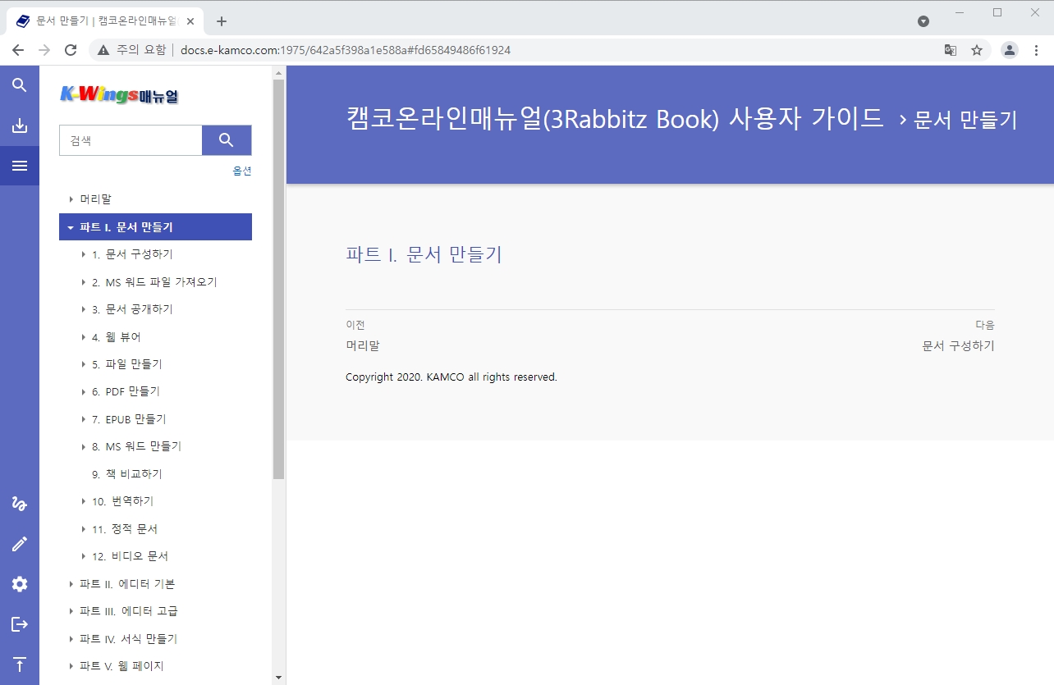Click the browser forward arrow
Viewport: 1054px width, 685px height.
click(44, 50)
